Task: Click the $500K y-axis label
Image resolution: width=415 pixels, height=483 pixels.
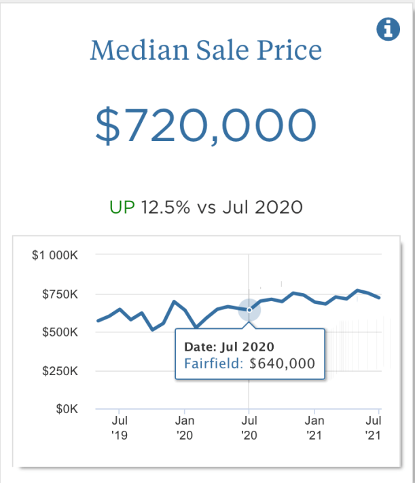Action: coord(62,332)
